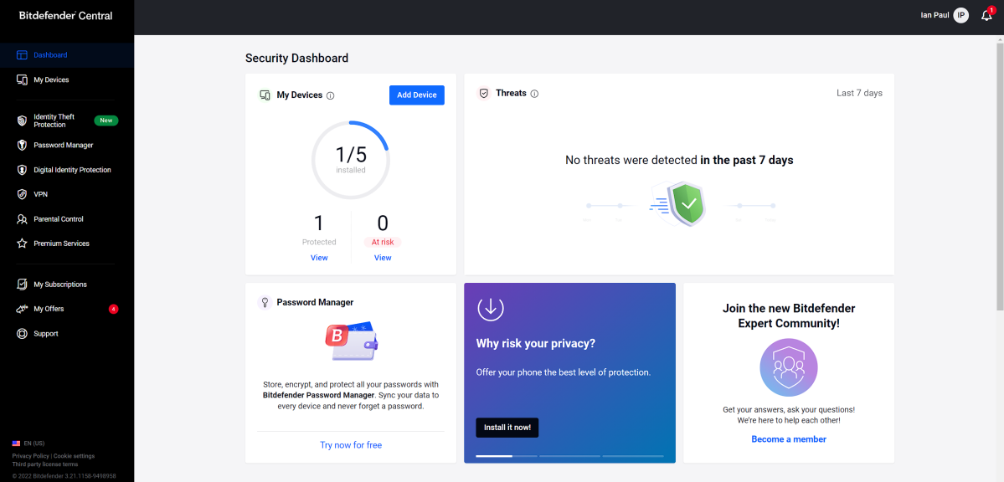Click the Identity Theft Protection shield icon
The image size is (1004, 482).
pos(22,120)
